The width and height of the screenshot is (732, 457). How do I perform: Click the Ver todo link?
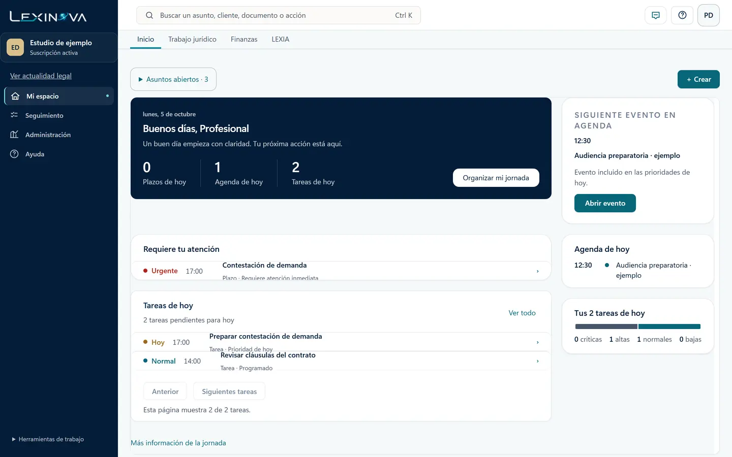522,313
